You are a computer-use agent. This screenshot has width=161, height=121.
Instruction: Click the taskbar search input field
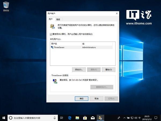tap(33, 118)
